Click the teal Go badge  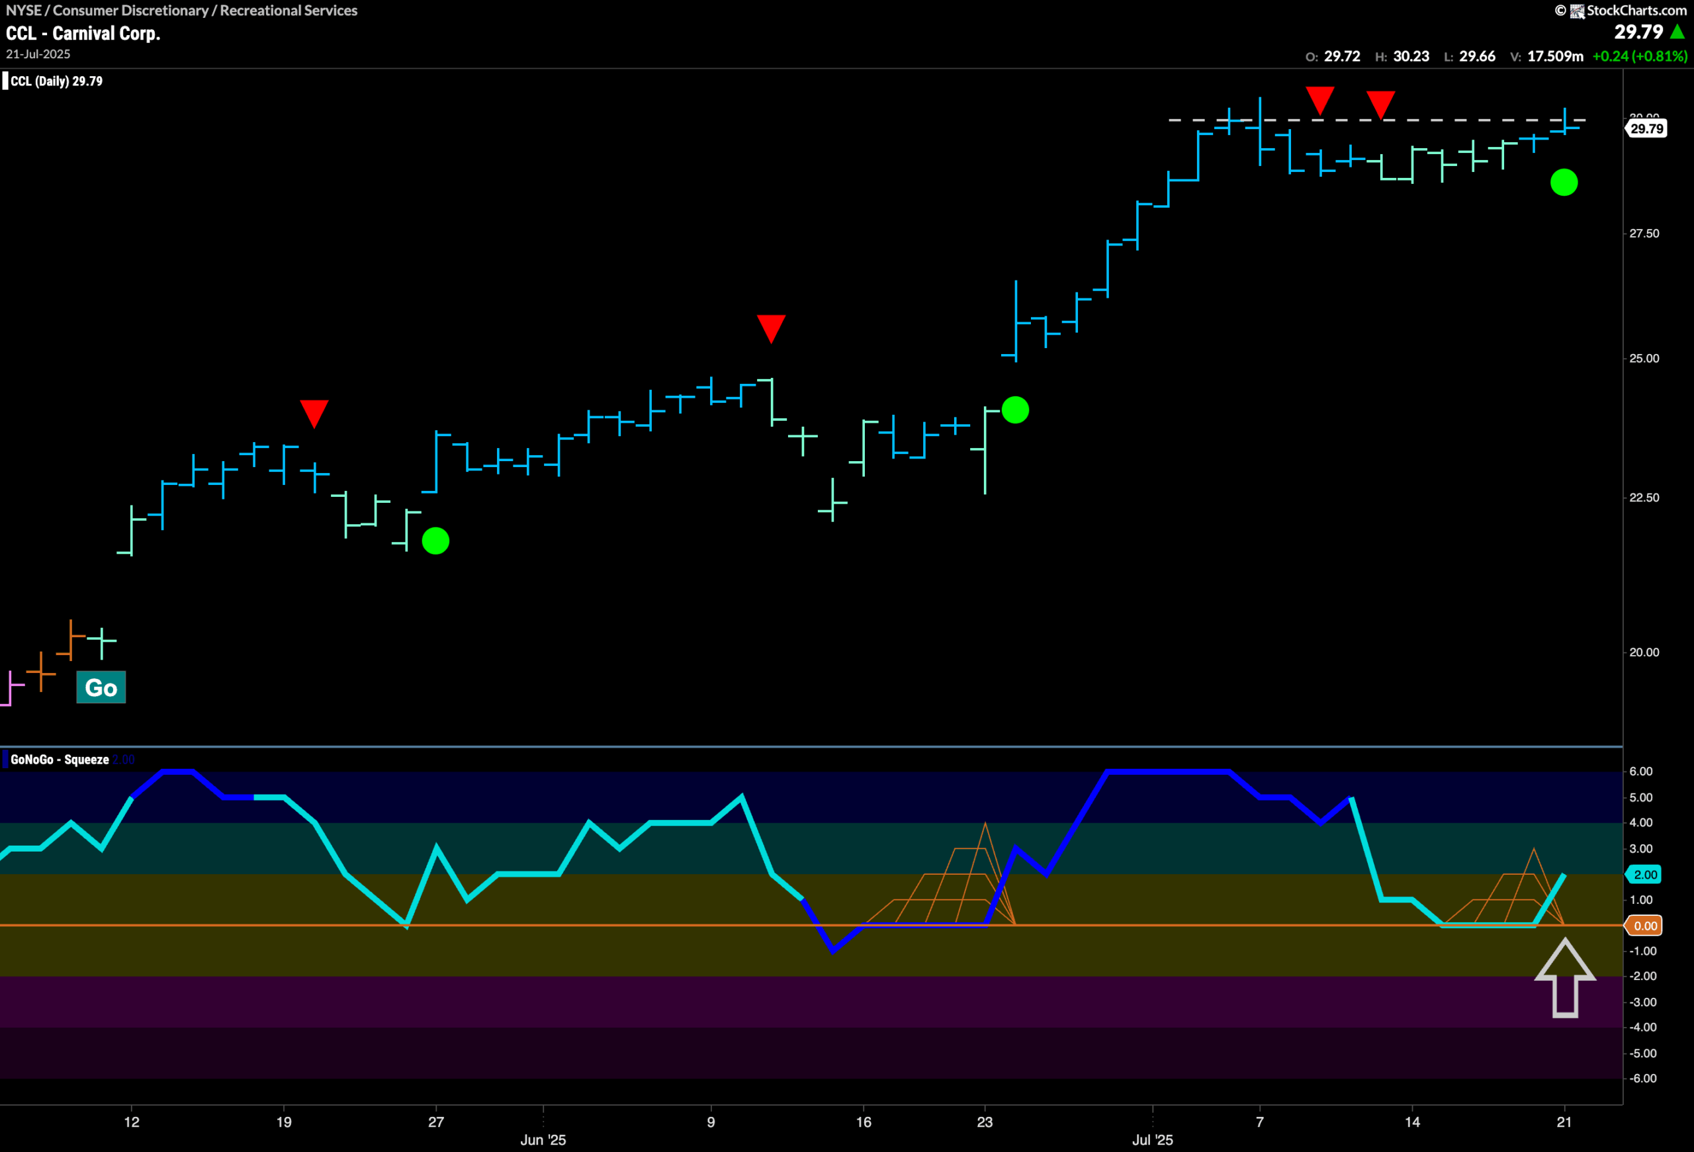[x=101, y=687]
